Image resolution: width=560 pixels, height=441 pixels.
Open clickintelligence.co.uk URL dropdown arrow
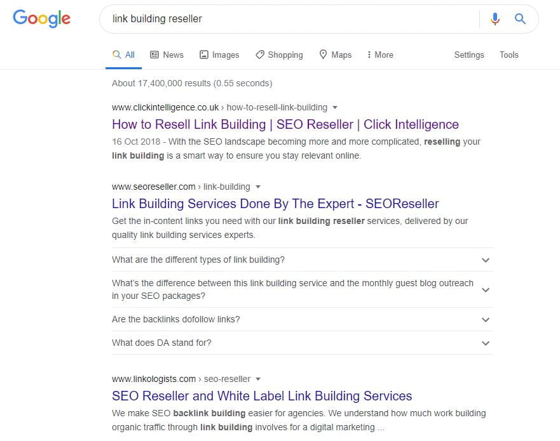pos(335,107)
